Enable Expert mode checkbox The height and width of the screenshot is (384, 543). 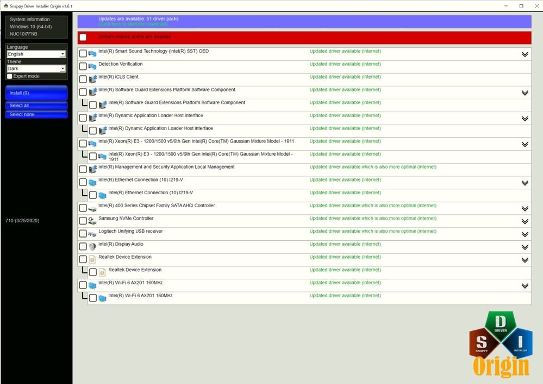click(10, 76)
